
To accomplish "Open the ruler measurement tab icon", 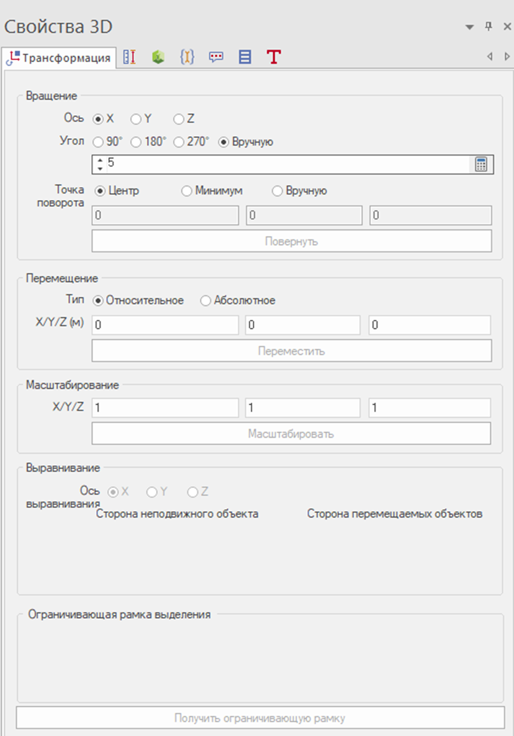I will click(x=129, y=57).
